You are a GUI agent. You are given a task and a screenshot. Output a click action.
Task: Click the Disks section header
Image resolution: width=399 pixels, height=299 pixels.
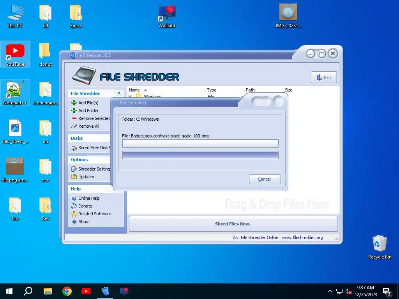(x=77, y=138)
